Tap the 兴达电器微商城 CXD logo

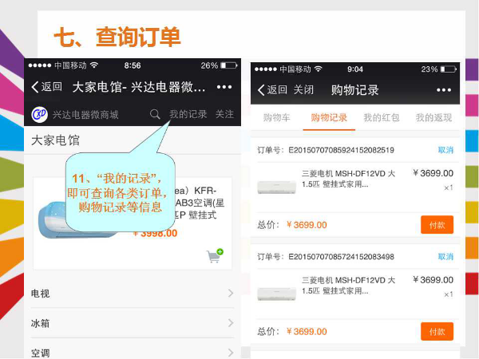click(x=40, y=114)
